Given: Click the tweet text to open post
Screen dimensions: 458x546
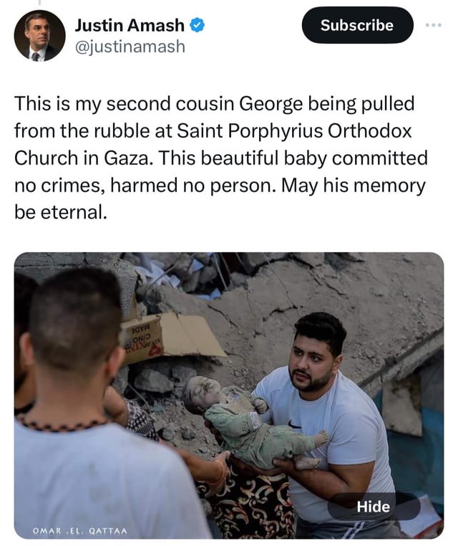Looking at the screenshot, I should click(x=221, y=158).
